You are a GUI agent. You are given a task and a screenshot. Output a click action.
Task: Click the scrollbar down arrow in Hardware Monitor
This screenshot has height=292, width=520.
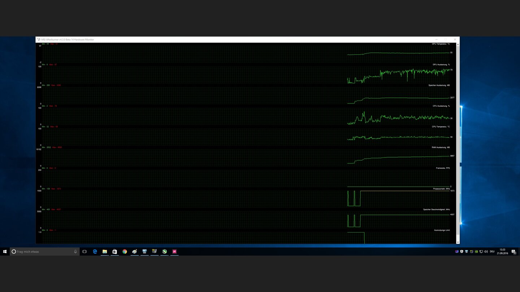coord(458,242)
